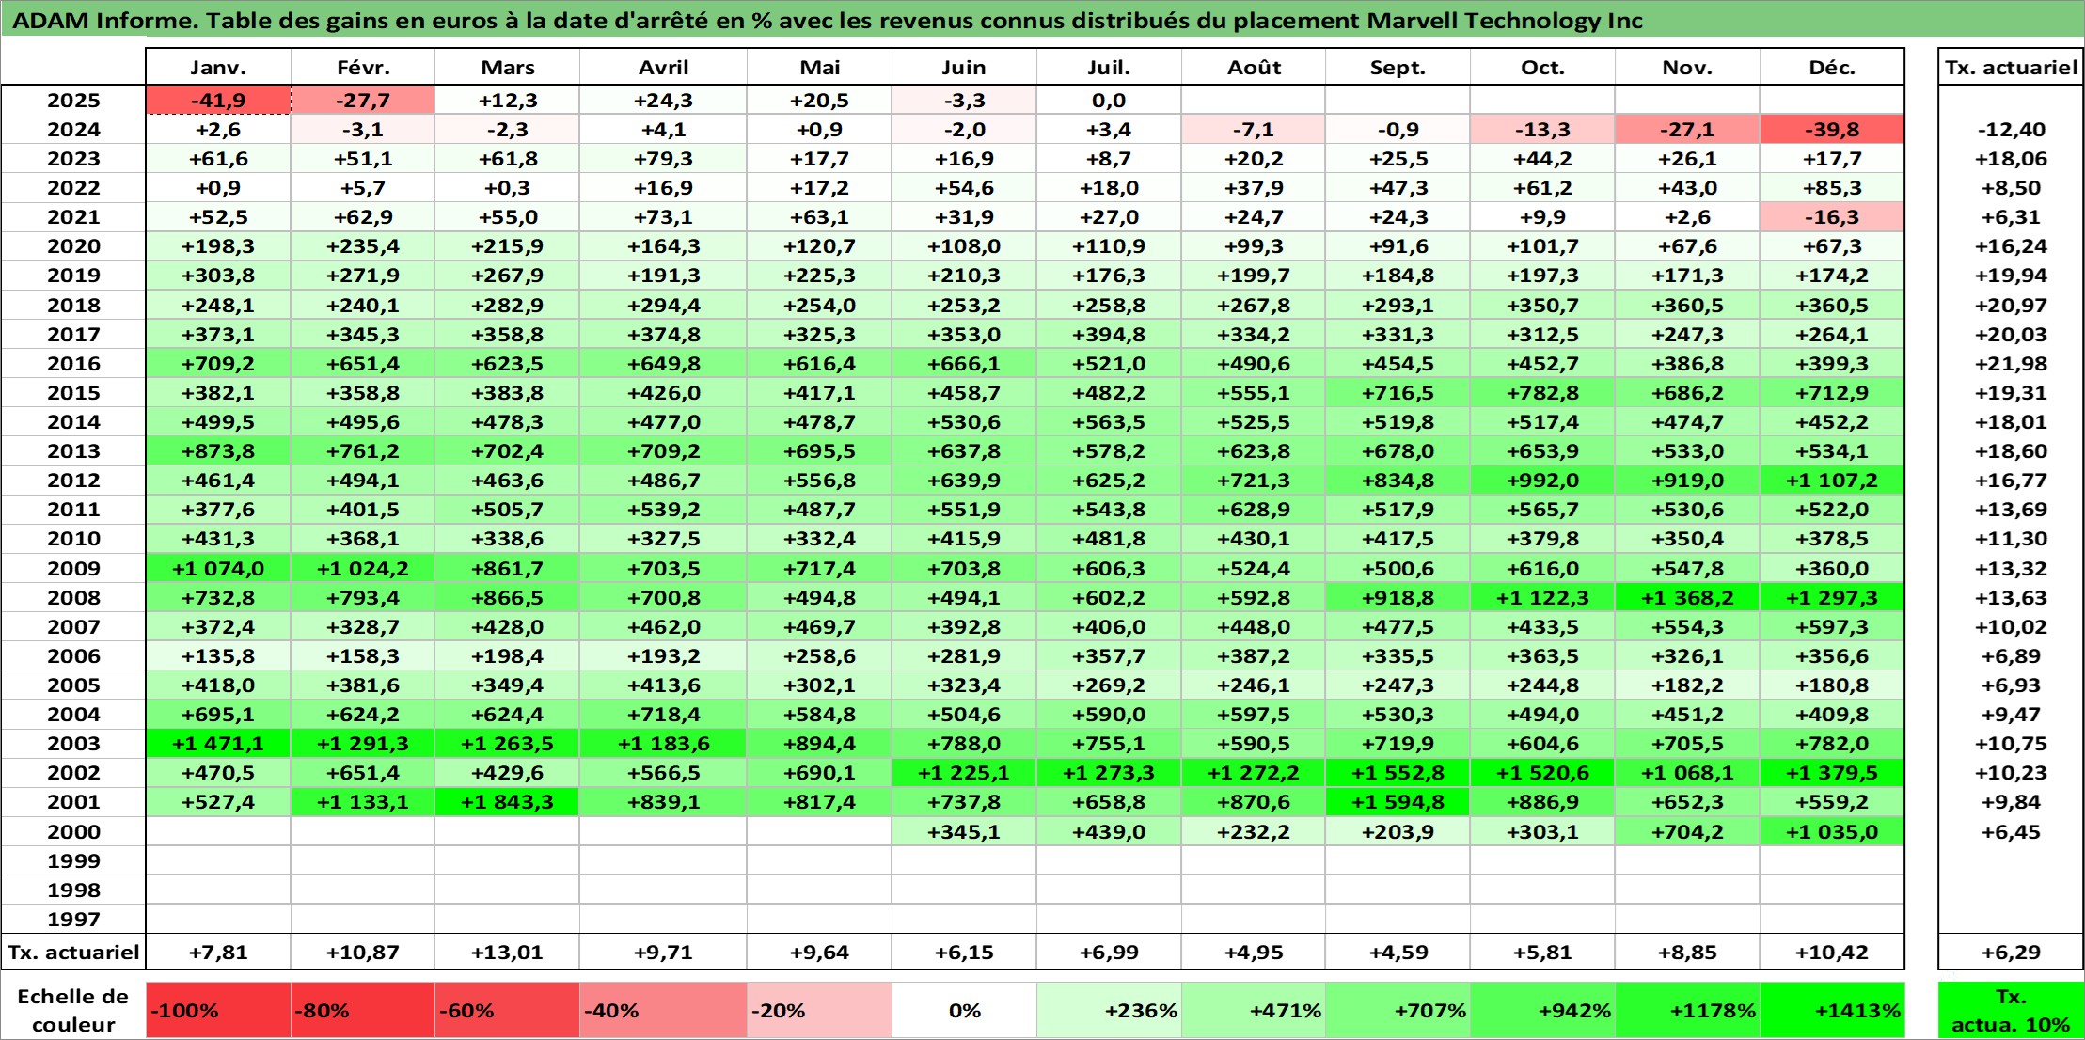2085x1040 pixels.
Task: Click the ADAM Informe title banner
Action: [x=1042, y=21]
